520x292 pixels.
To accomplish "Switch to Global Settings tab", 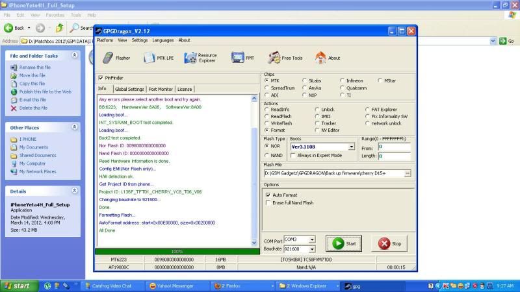I will point(129,89).
